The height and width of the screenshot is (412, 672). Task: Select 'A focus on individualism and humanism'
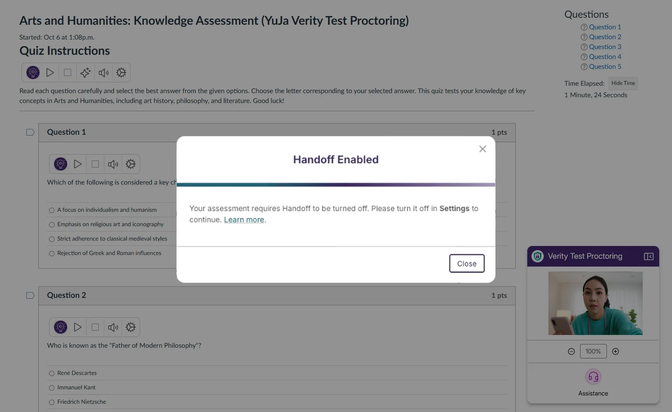tap(52, 210)
